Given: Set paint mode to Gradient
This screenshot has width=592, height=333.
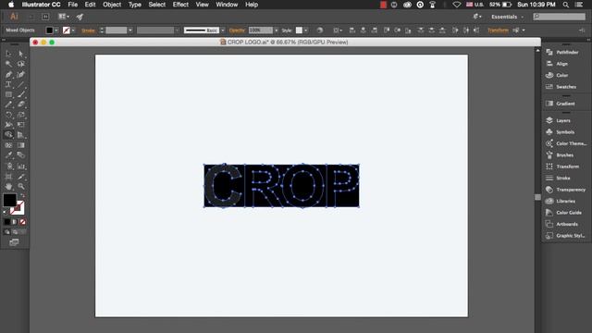Looking at the screenshot, I should 15,222.
